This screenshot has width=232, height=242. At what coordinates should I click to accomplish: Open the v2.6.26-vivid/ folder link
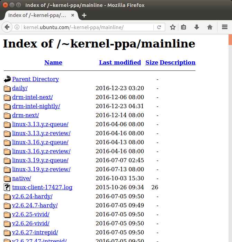31,224
